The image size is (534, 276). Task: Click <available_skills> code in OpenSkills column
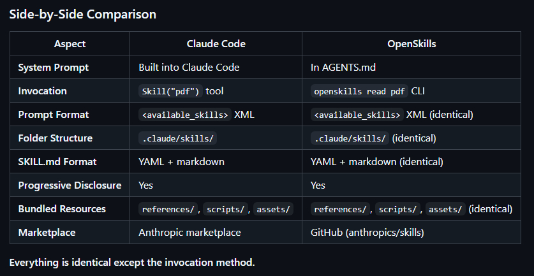point(357,115)
